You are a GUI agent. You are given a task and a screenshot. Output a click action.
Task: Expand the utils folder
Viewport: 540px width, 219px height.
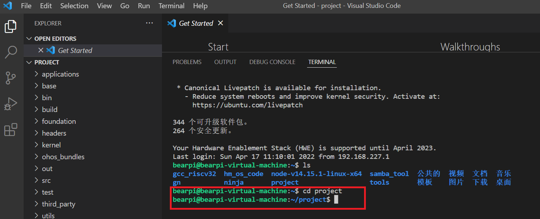[x=93, y=215]
